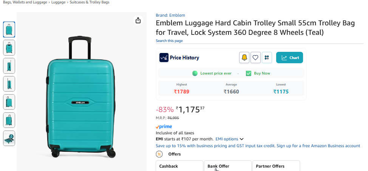Open Suitcases & Trolley Bags breadcrumb
368x171 pixels.
[90, 2]
